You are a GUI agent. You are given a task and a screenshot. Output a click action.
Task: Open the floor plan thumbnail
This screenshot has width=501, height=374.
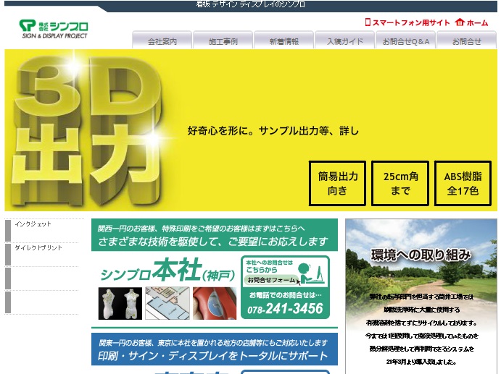(167, 303)
